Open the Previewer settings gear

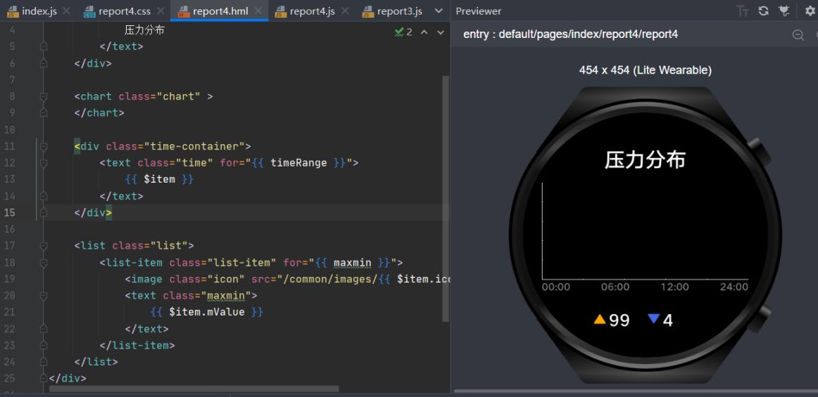pyautogui.click(x=810, y=11)
